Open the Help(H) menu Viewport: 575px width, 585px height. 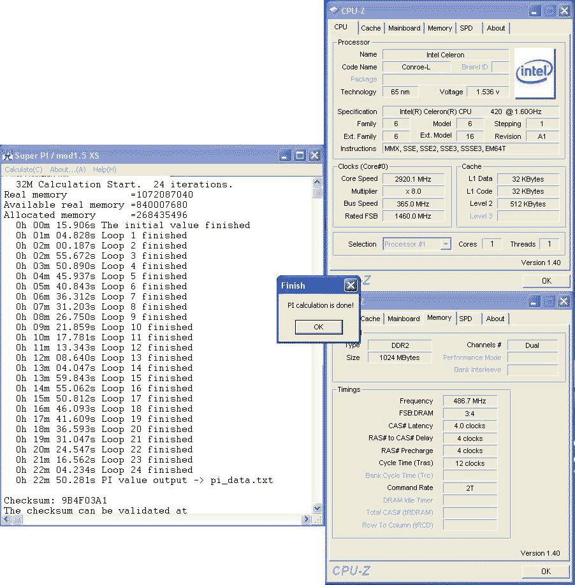pyautogui.click(x=105, y=170)
